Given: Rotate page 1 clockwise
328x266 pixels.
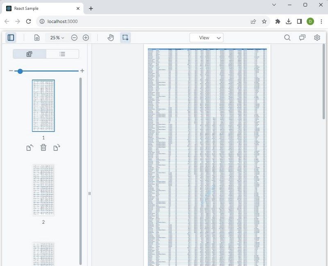Looking at the screenshot, I should 57,148.
